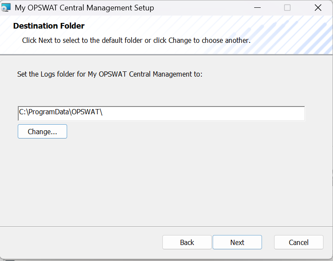Click the Destination Folder heading
Screen dimensions: 333x261
click(x=49, y=26)
